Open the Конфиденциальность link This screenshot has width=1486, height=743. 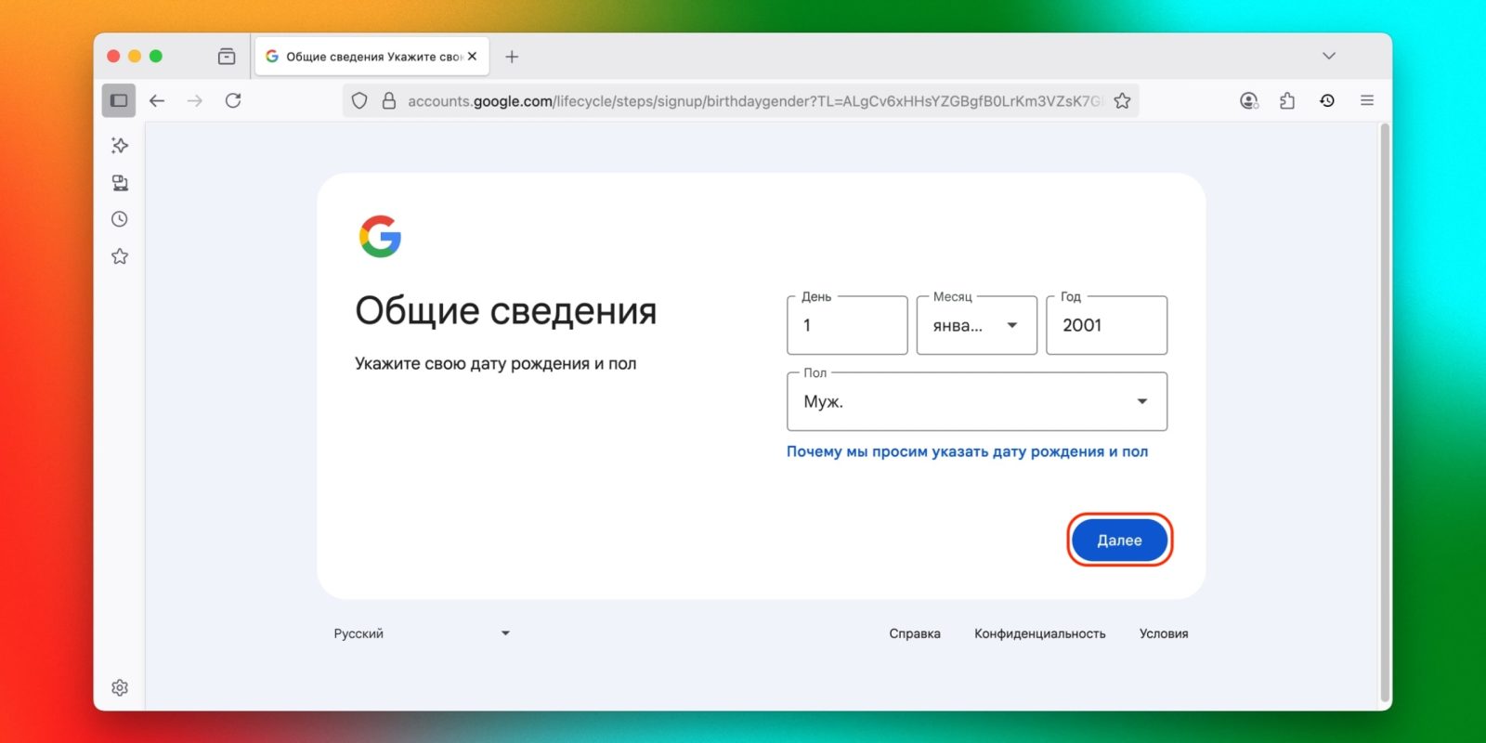click(x=1040, y=633)
